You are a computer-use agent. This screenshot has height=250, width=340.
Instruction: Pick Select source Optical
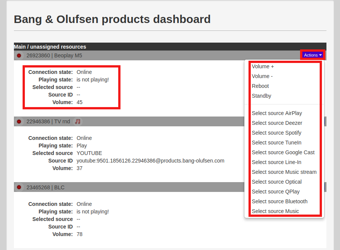click(x=277, y=182)
